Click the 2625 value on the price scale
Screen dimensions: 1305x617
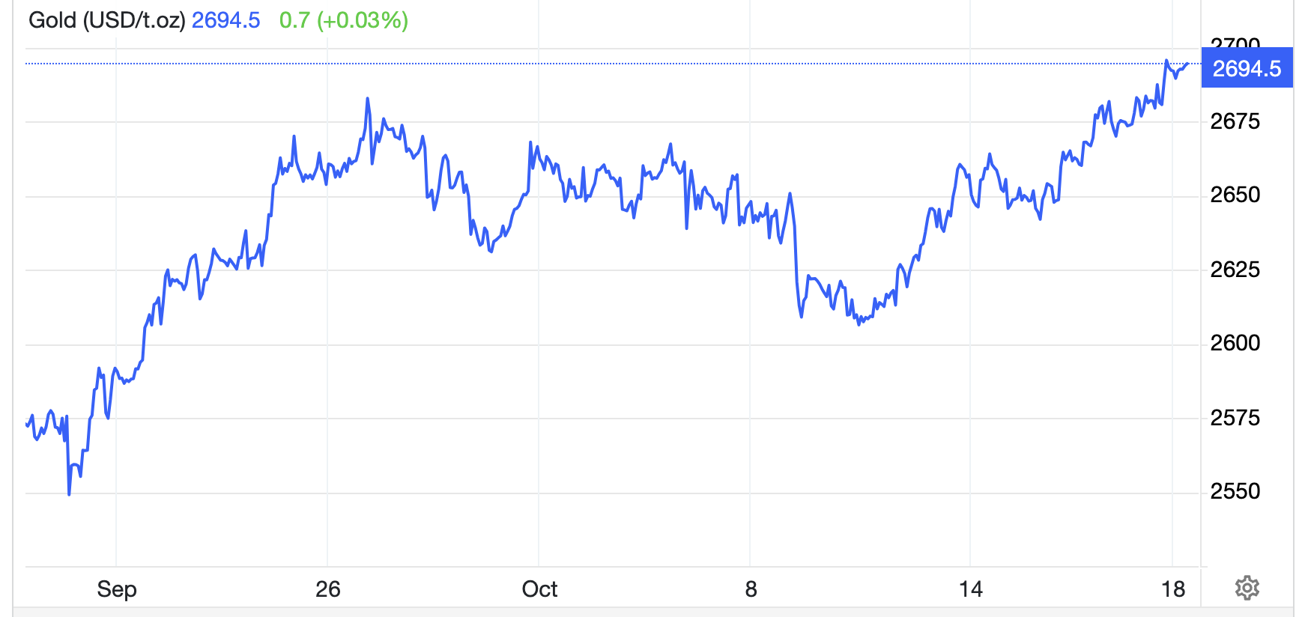[x=1233, y=270]
